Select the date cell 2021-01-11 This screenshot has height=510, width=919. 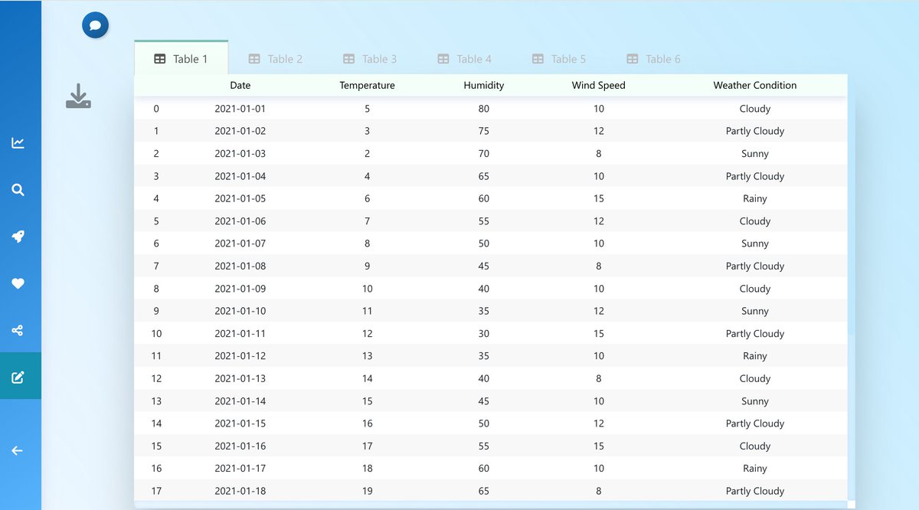pyautogui.click(x=240, y=334)
